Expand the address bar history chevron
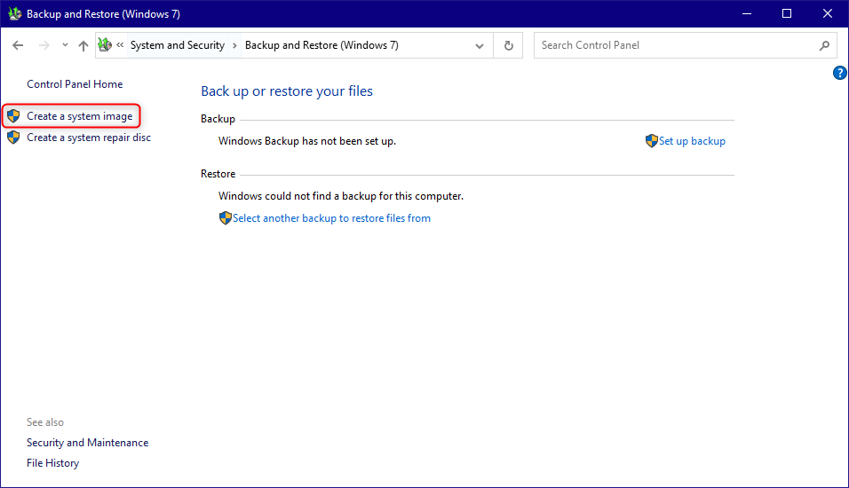 tap(480, 45)
